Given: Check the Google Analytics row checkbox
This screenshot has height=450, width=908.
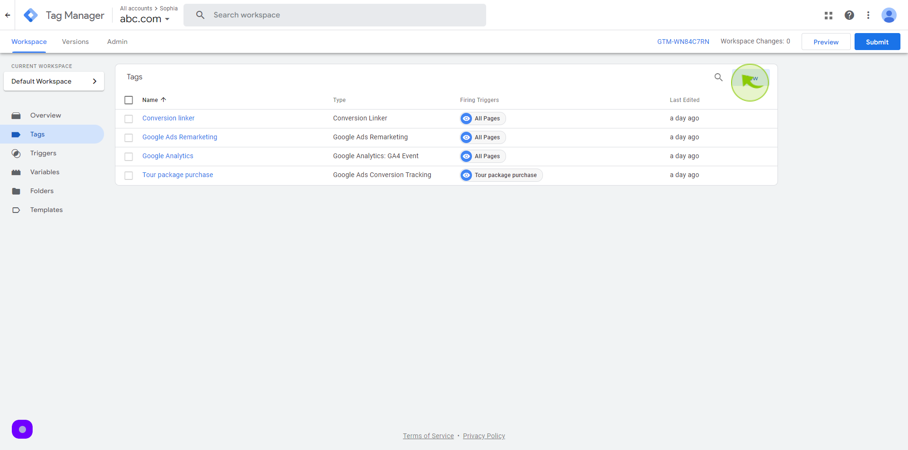Looking at the screenshot, I should (129, 157).
